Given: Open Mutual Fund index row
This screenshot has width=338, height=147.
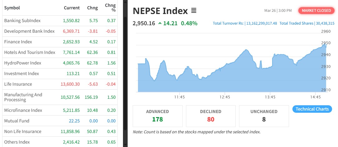Looking at the screenshot, I should tap(17, 121).
